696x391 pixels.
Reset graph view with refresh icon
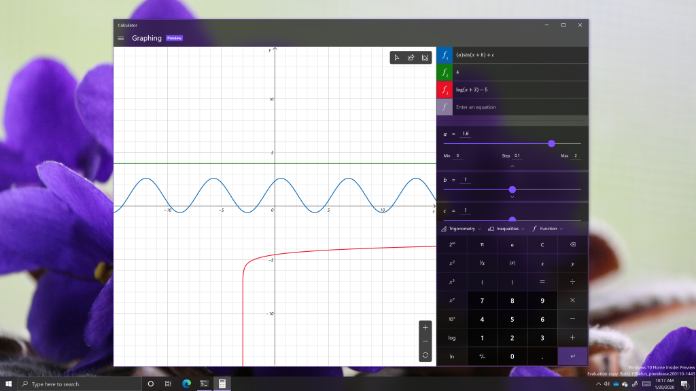point(425,355)
